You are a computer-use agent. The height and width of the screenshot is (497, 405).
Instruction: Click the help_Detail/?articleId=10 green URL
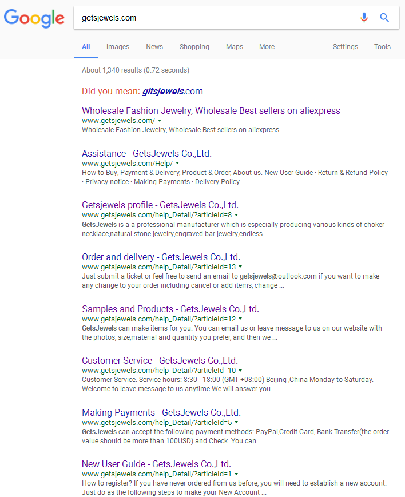point(158,371)
